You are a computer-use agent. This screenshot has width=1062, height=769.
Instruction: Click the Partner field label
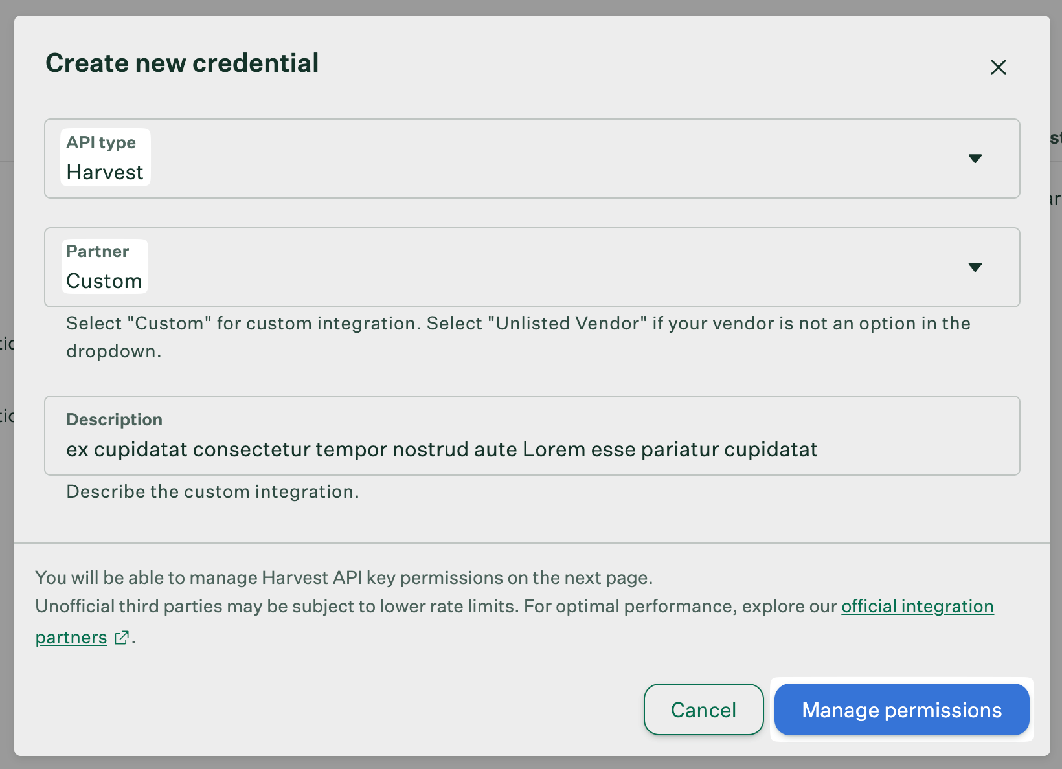click(x=98, y=251)
